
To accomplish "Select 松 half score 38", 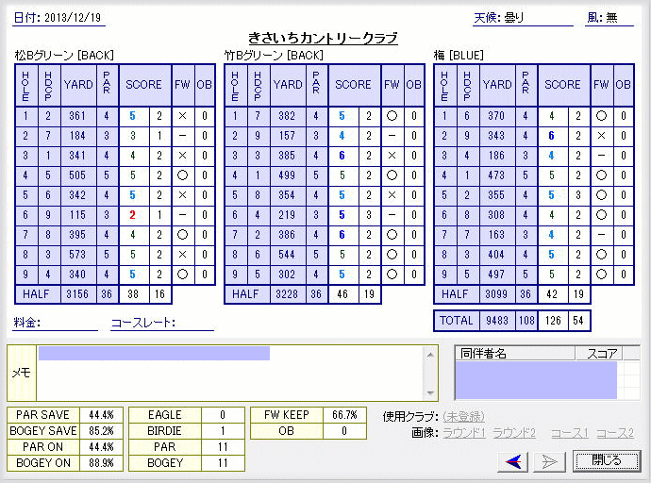I will point(133,294).
